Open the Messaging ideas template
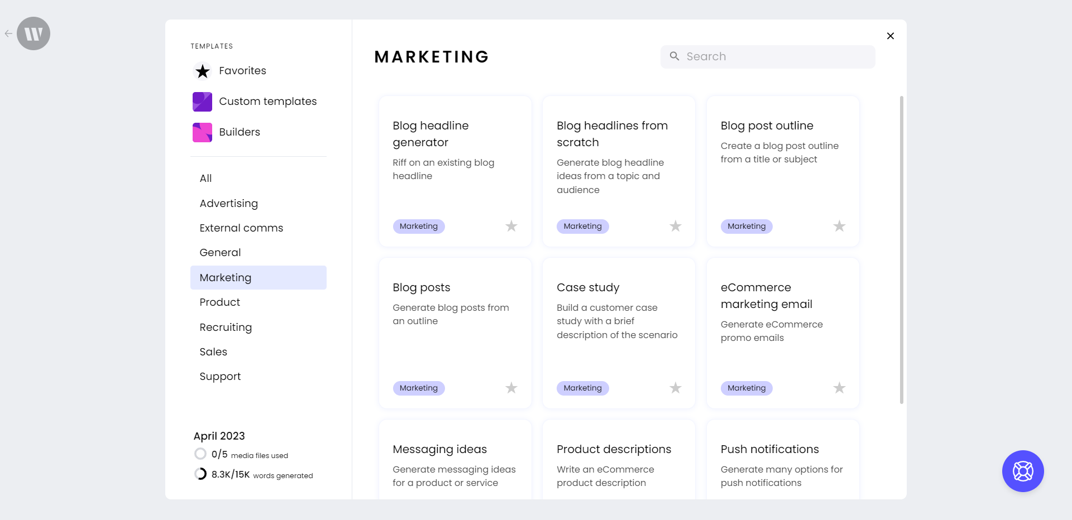 click(455, 459)
